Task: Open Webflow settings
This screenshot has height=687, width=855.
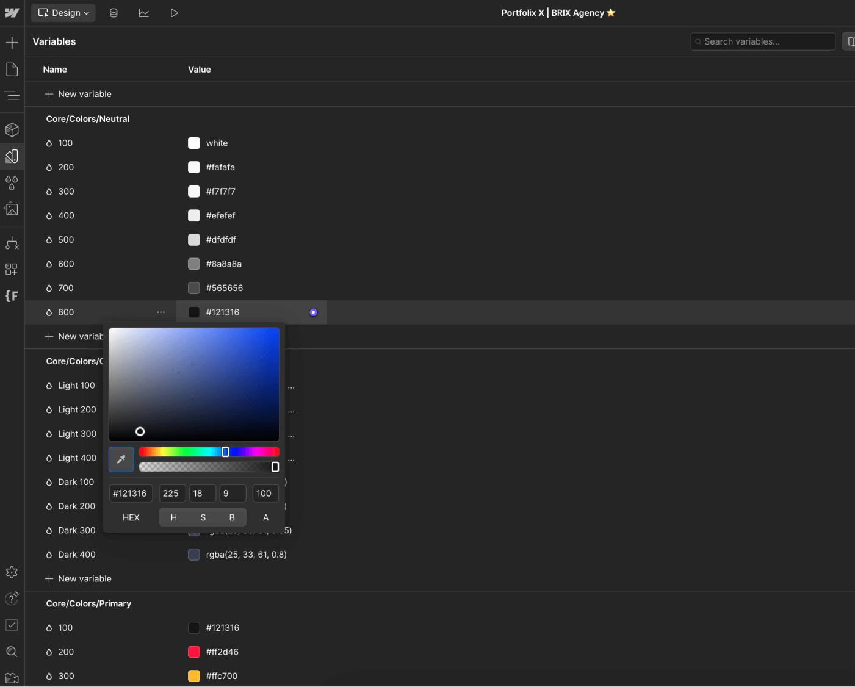Action: 12,572
